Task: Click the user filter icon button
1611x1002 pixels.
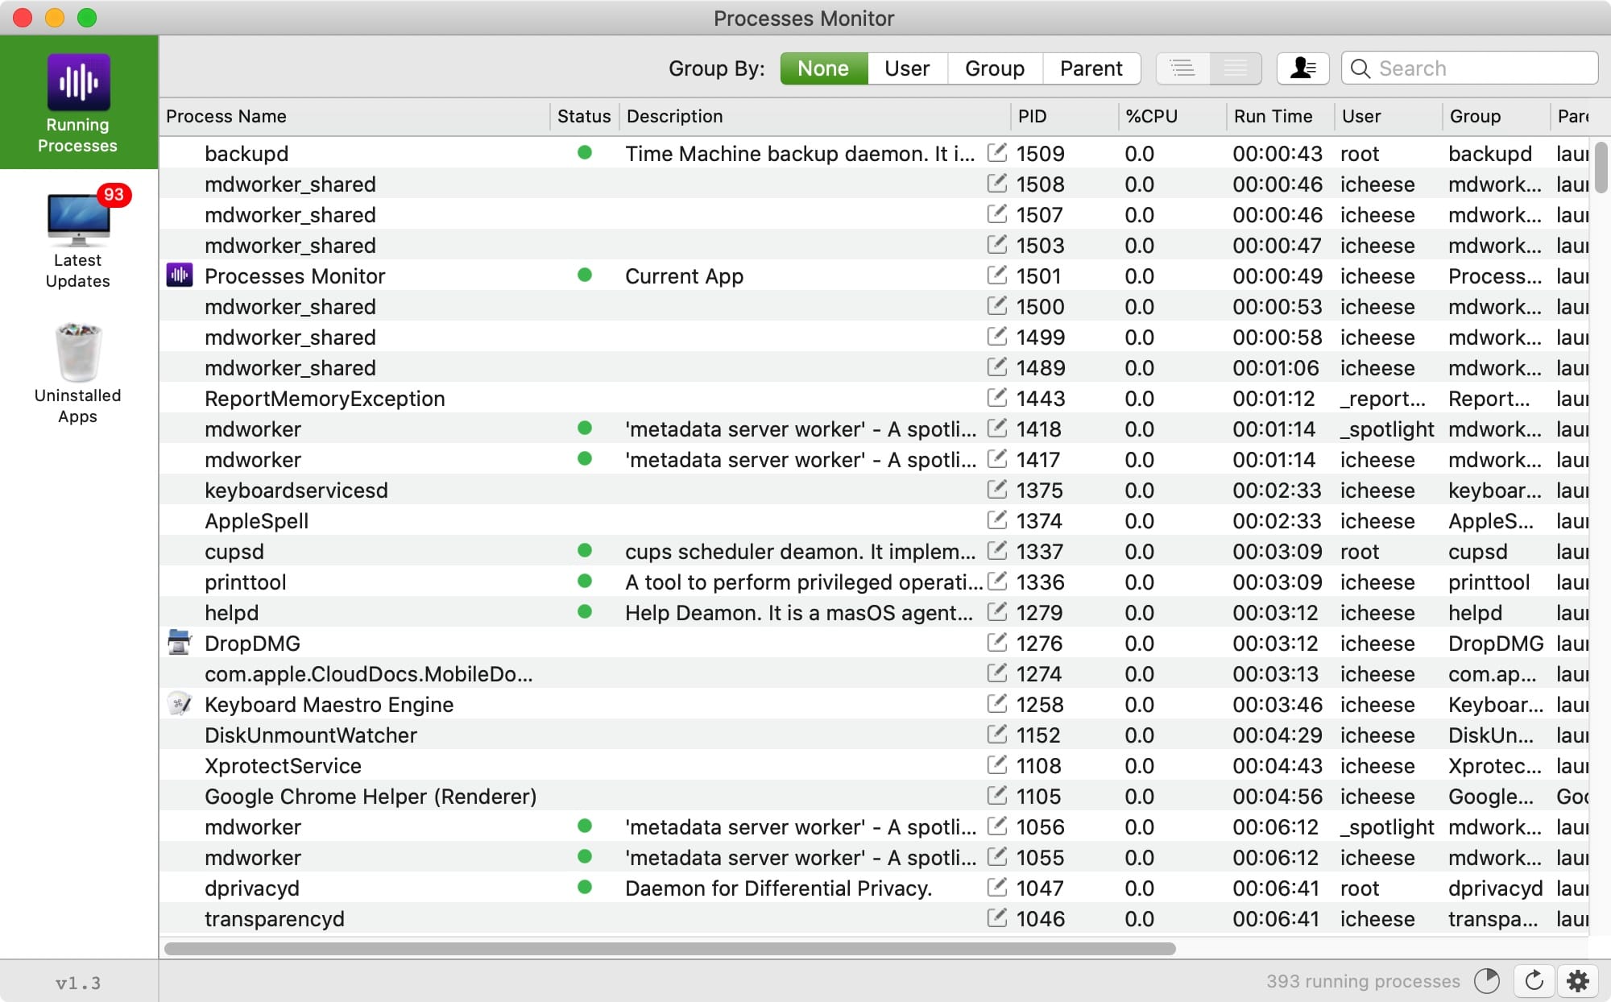Action: [1302, 68]
